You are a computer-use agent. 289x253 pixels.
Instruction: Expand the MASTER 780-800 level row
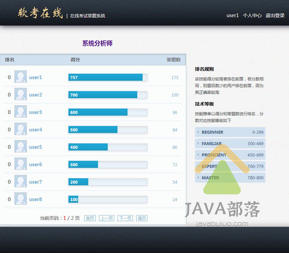[x=230, y=178]
